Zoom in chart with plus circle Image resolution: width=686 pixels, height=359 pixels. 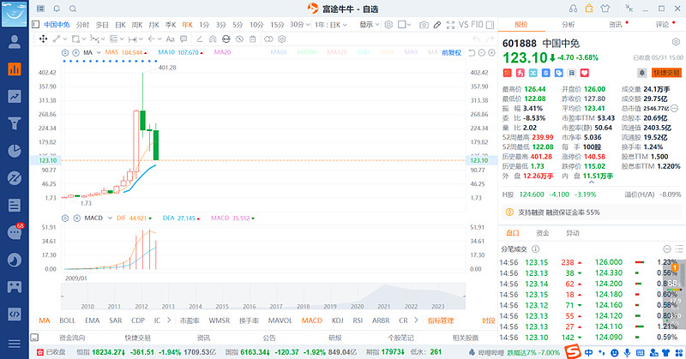tap(491, 53)
